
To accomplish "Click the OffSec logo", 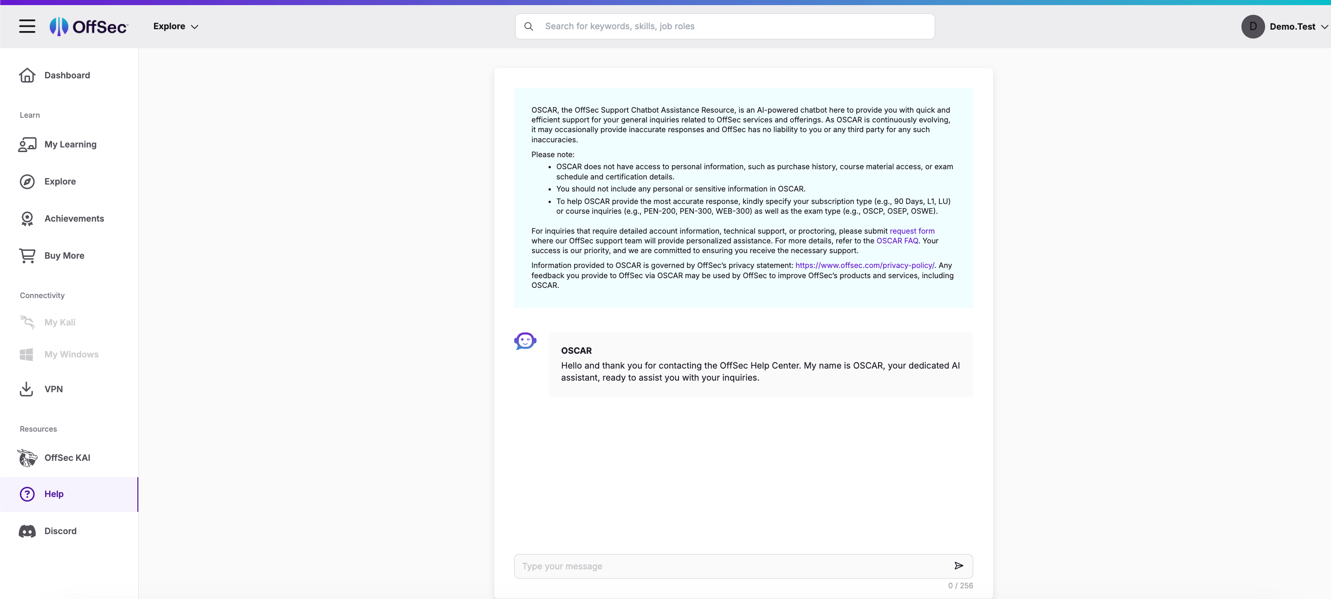I will (89, 26).
